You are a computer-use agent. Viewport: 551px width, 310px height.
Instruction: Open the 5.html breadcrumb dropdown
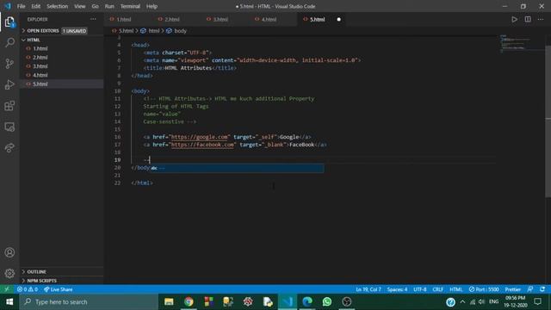point(123,31)
